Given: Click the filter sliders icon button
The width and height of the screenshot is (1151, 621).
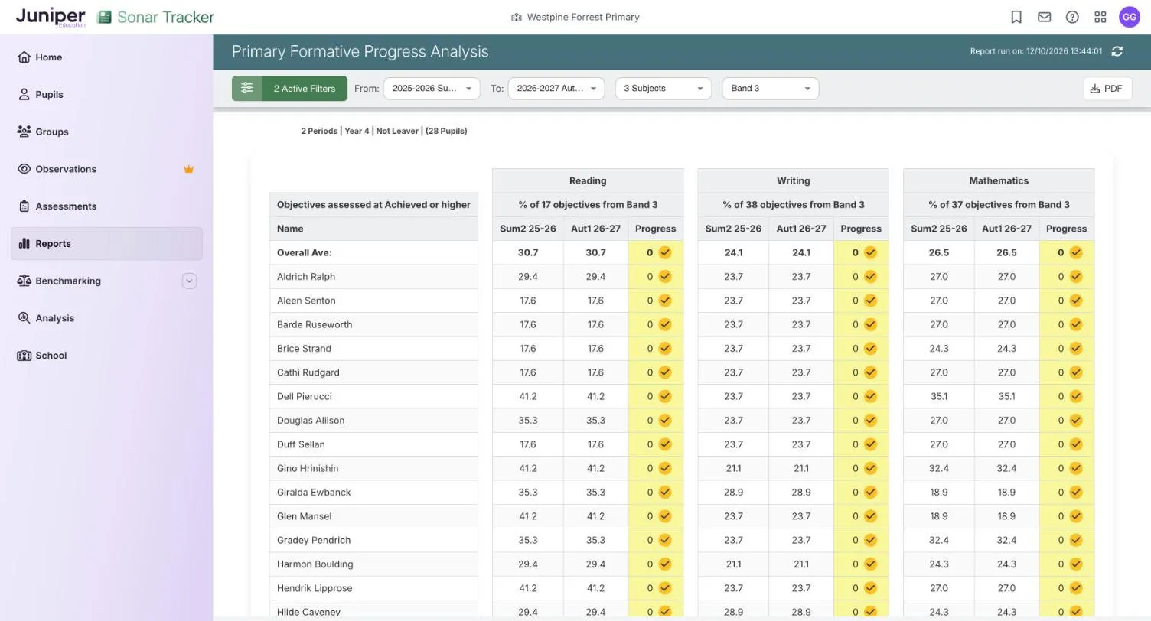Looking at the screenshot, I should (246, 88).
